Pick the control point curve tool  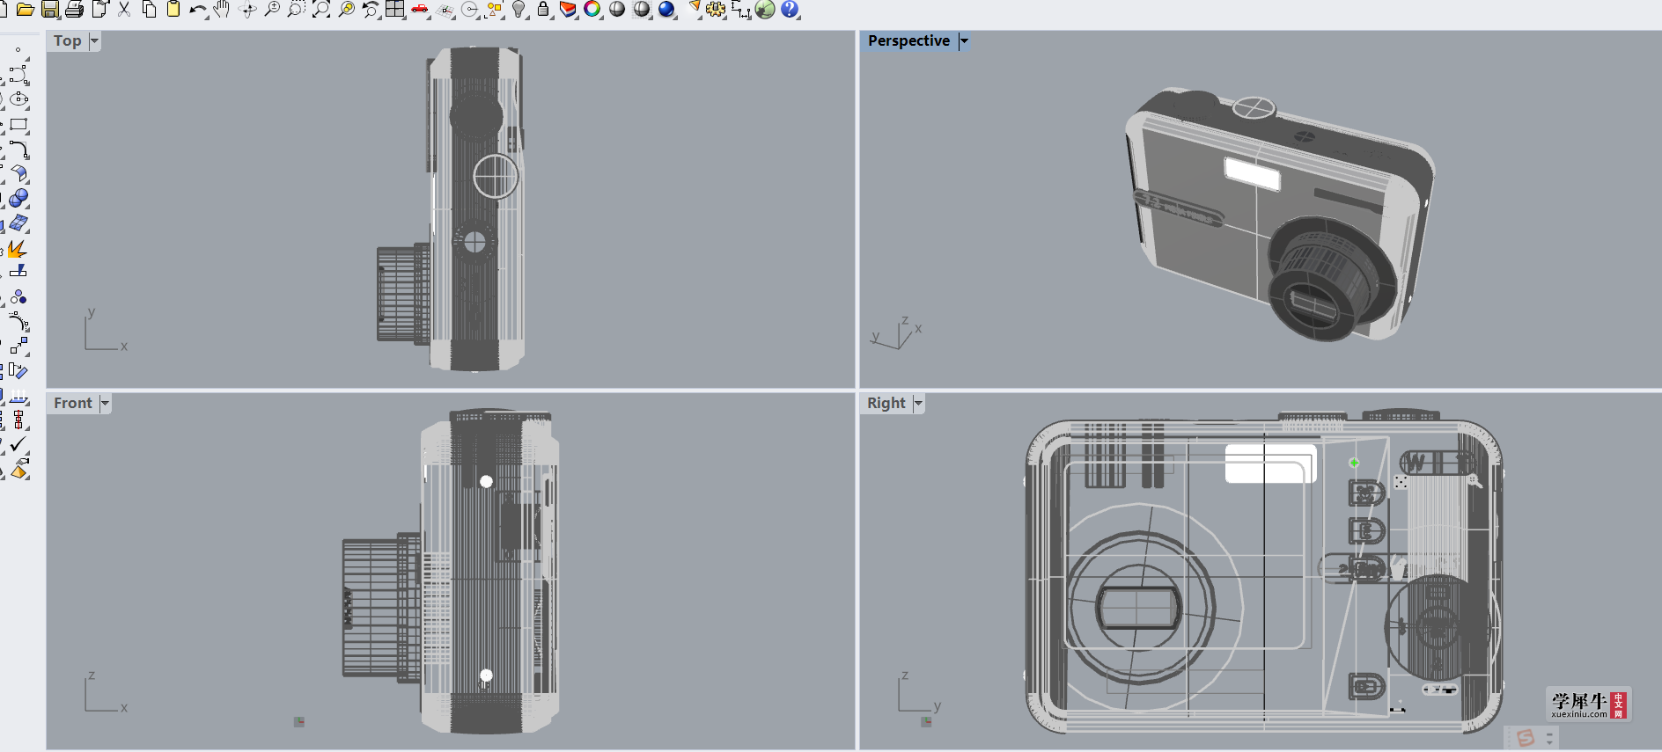(x=18, y=74)
